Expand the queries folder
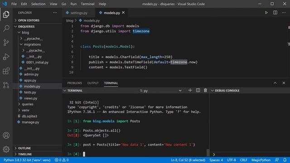This screenshot has width=290, height=163. coord(28,104)
